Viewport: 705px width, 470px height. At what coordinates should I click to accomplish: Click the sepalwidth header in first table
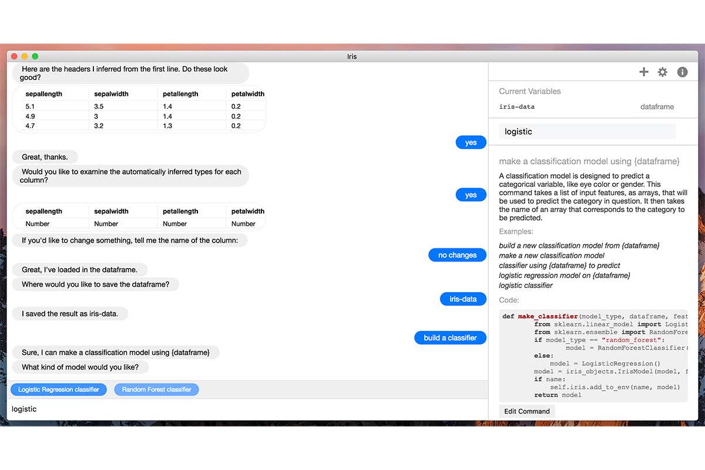(111, 94)
